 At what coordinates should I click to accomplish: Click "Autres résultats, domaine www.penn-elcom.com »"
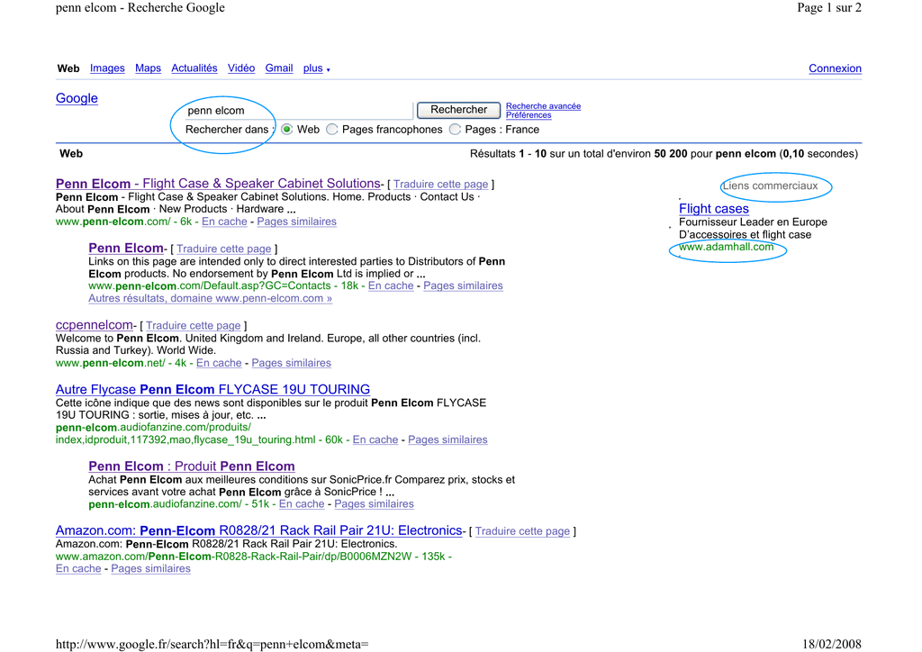(211, 298)
